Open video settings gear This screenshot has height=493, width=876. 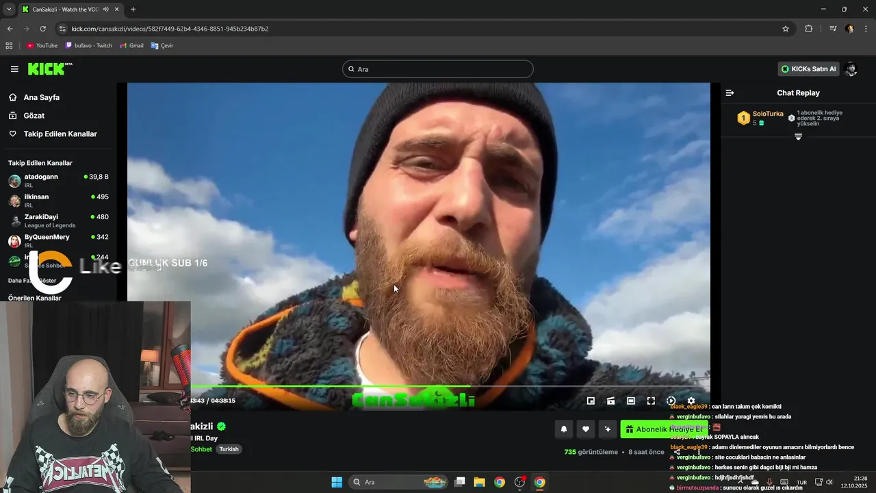pyautogui.click(x=691, y=401)
